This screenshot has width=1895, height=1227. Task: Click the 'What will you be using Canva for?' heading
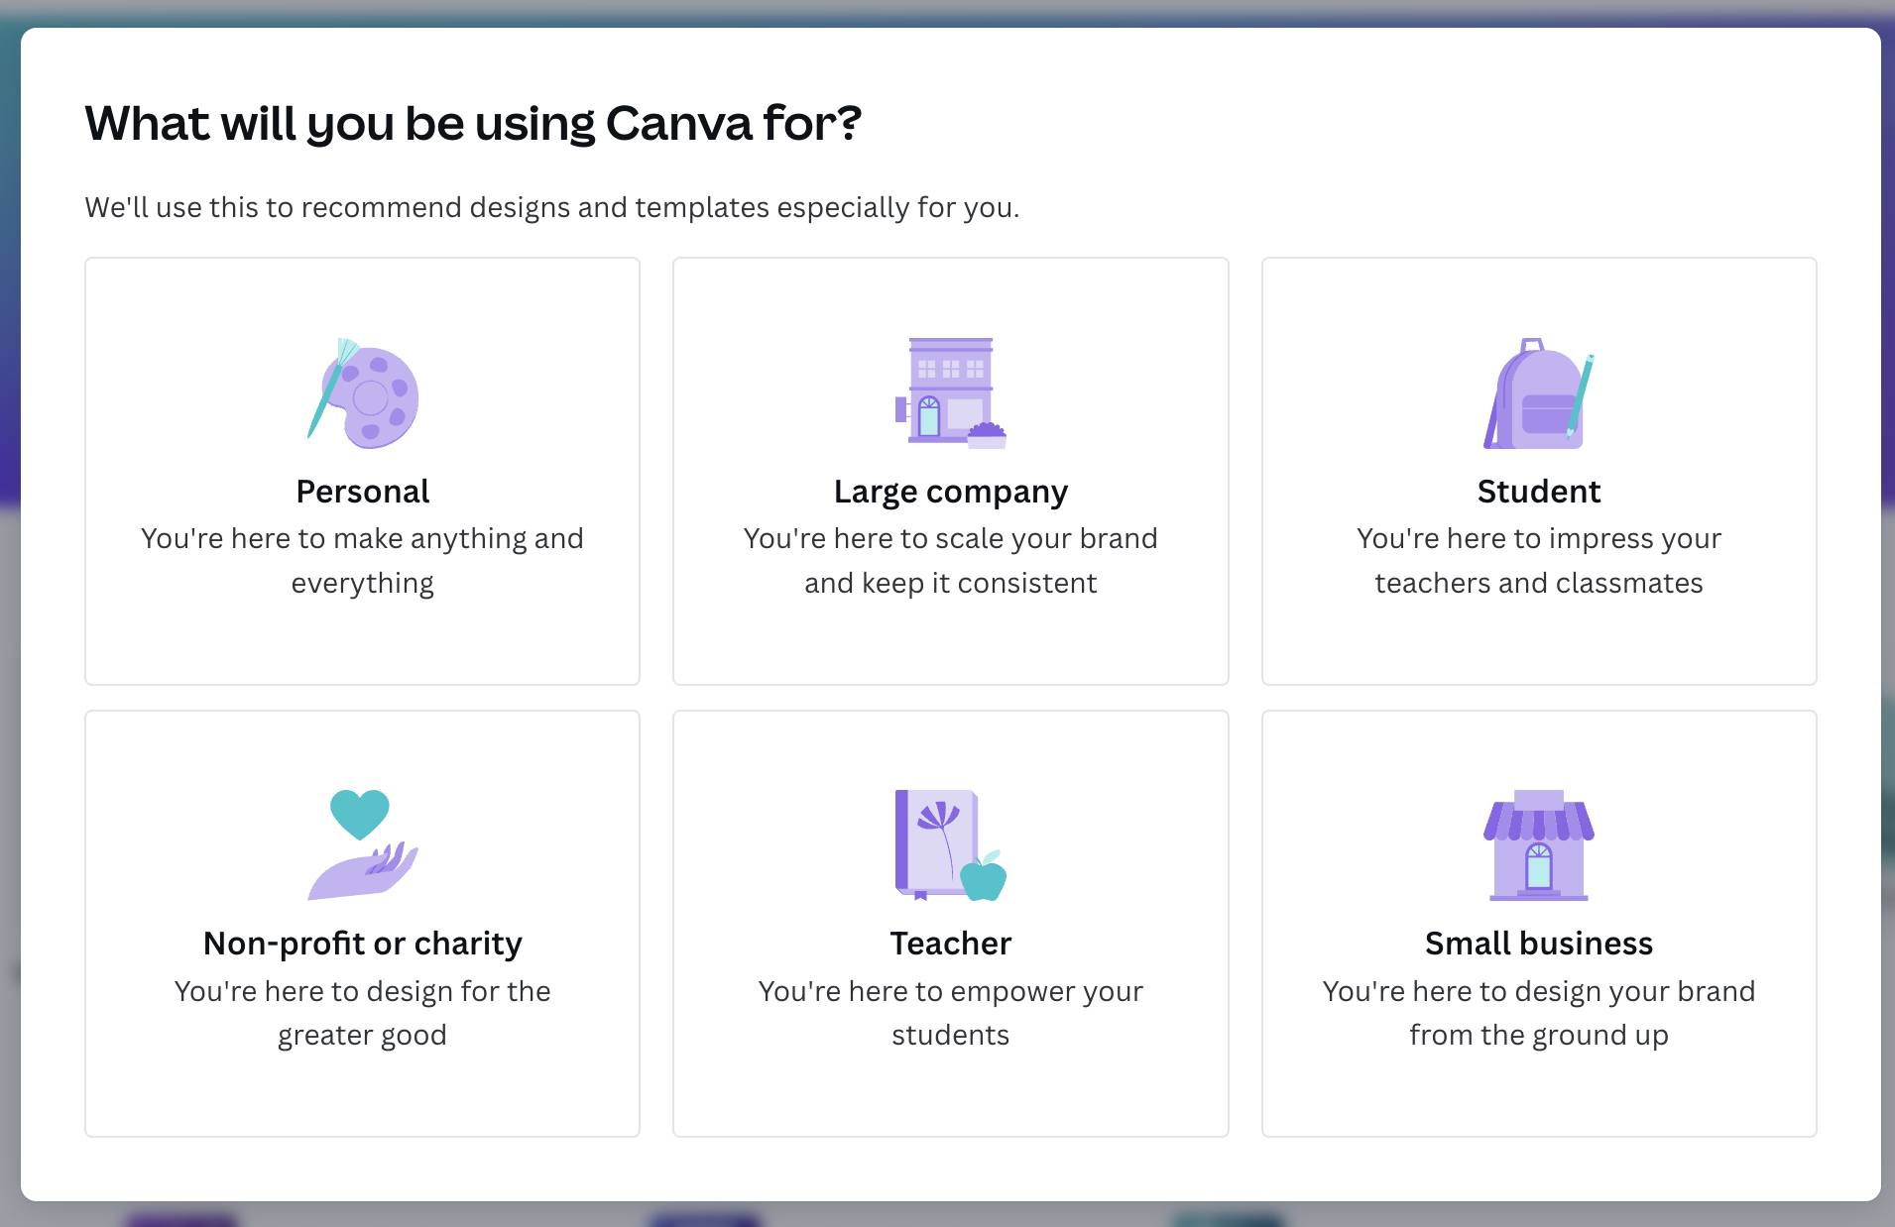(473, 123)
